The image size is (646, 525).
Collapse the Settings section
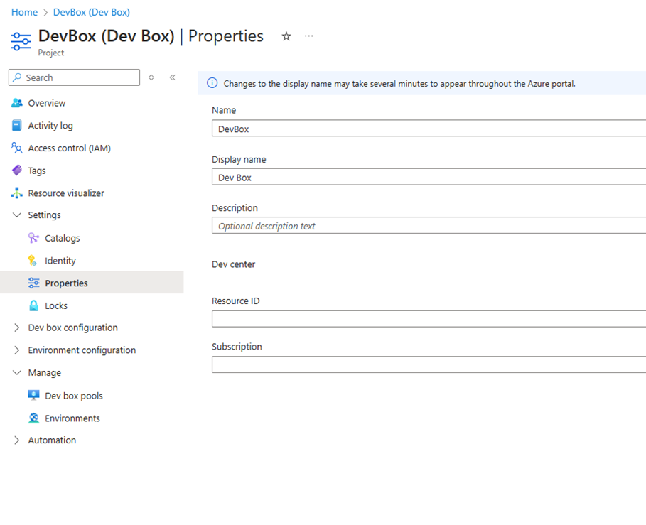pos(17,215)
